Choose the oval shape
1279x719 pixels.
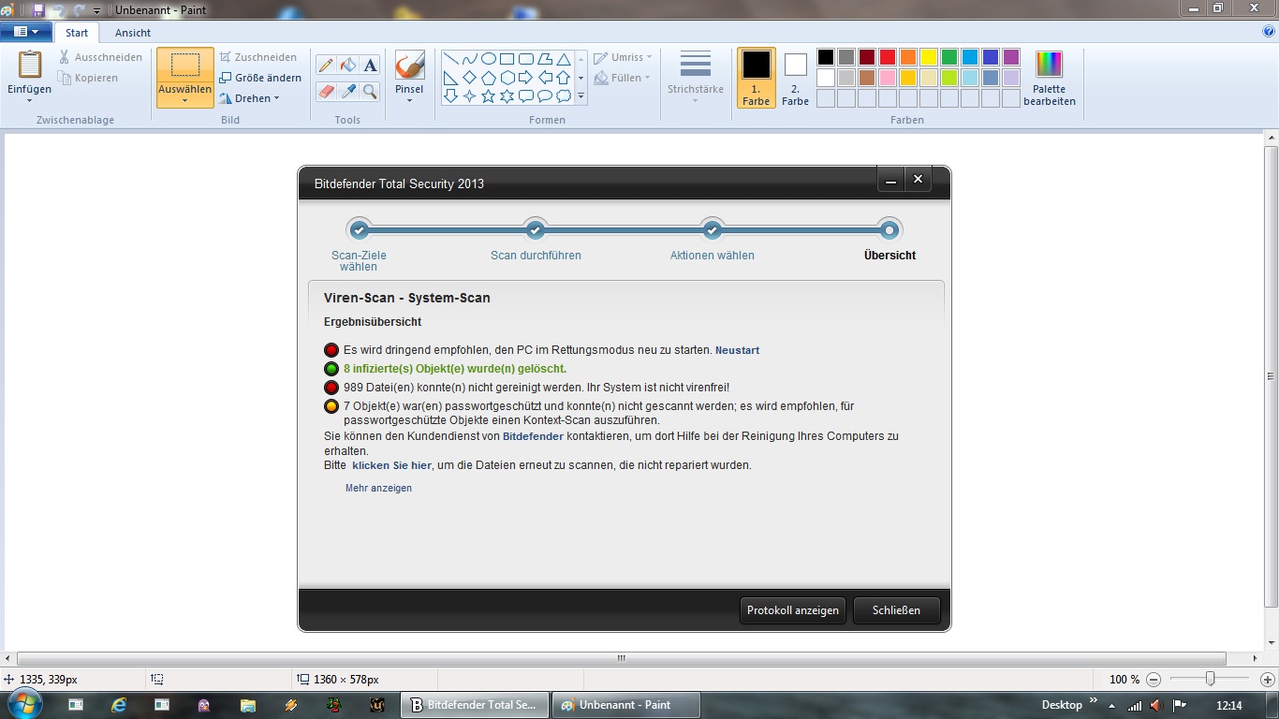pyautogui.click(x=488, y=59)
